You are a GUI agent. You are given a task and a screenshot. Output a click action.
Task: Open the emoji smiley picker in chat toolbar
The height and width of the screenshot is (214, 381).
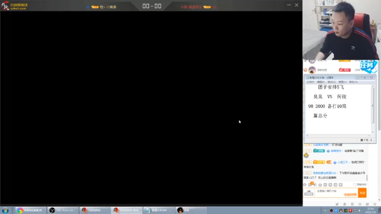coord(305,185)
